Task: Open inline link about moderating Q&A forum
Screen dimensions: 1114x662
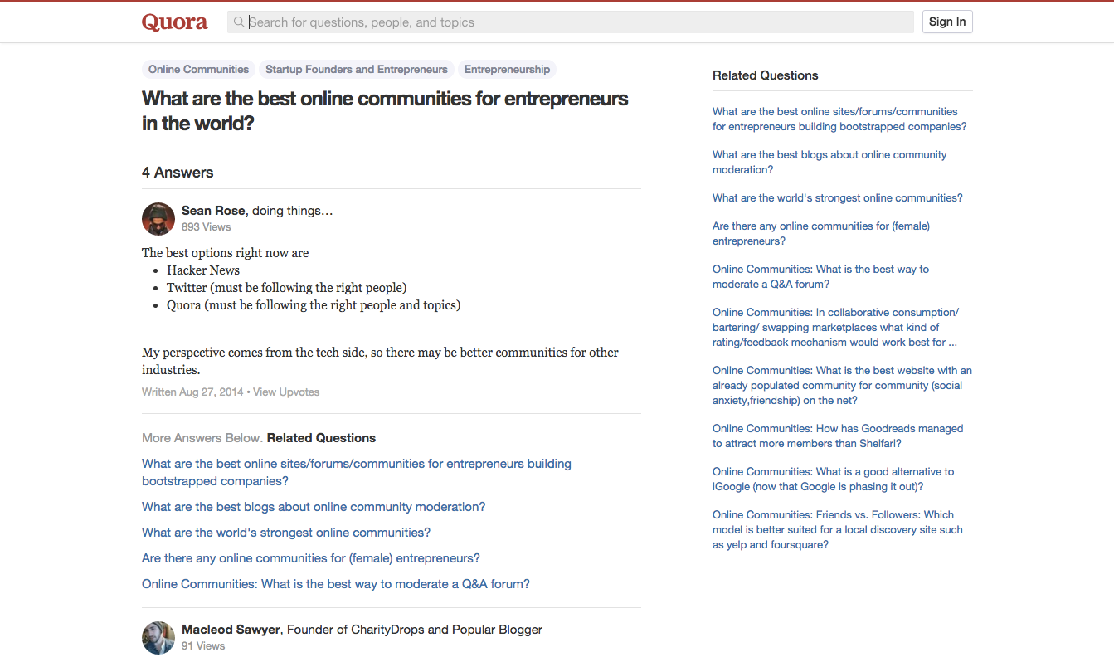Action: [335, 584]
